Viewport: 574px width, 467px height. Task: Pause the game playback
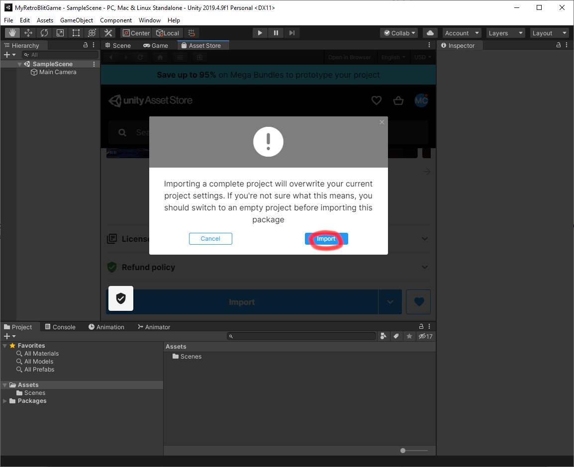point(276,33)
